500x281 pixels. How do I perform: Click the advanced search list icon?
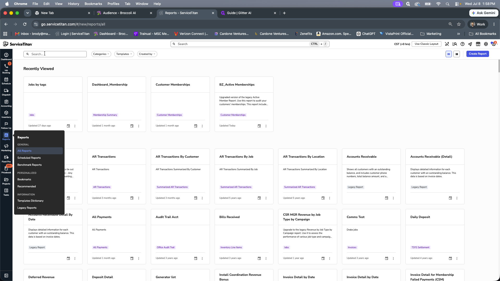tap(455, 44)
